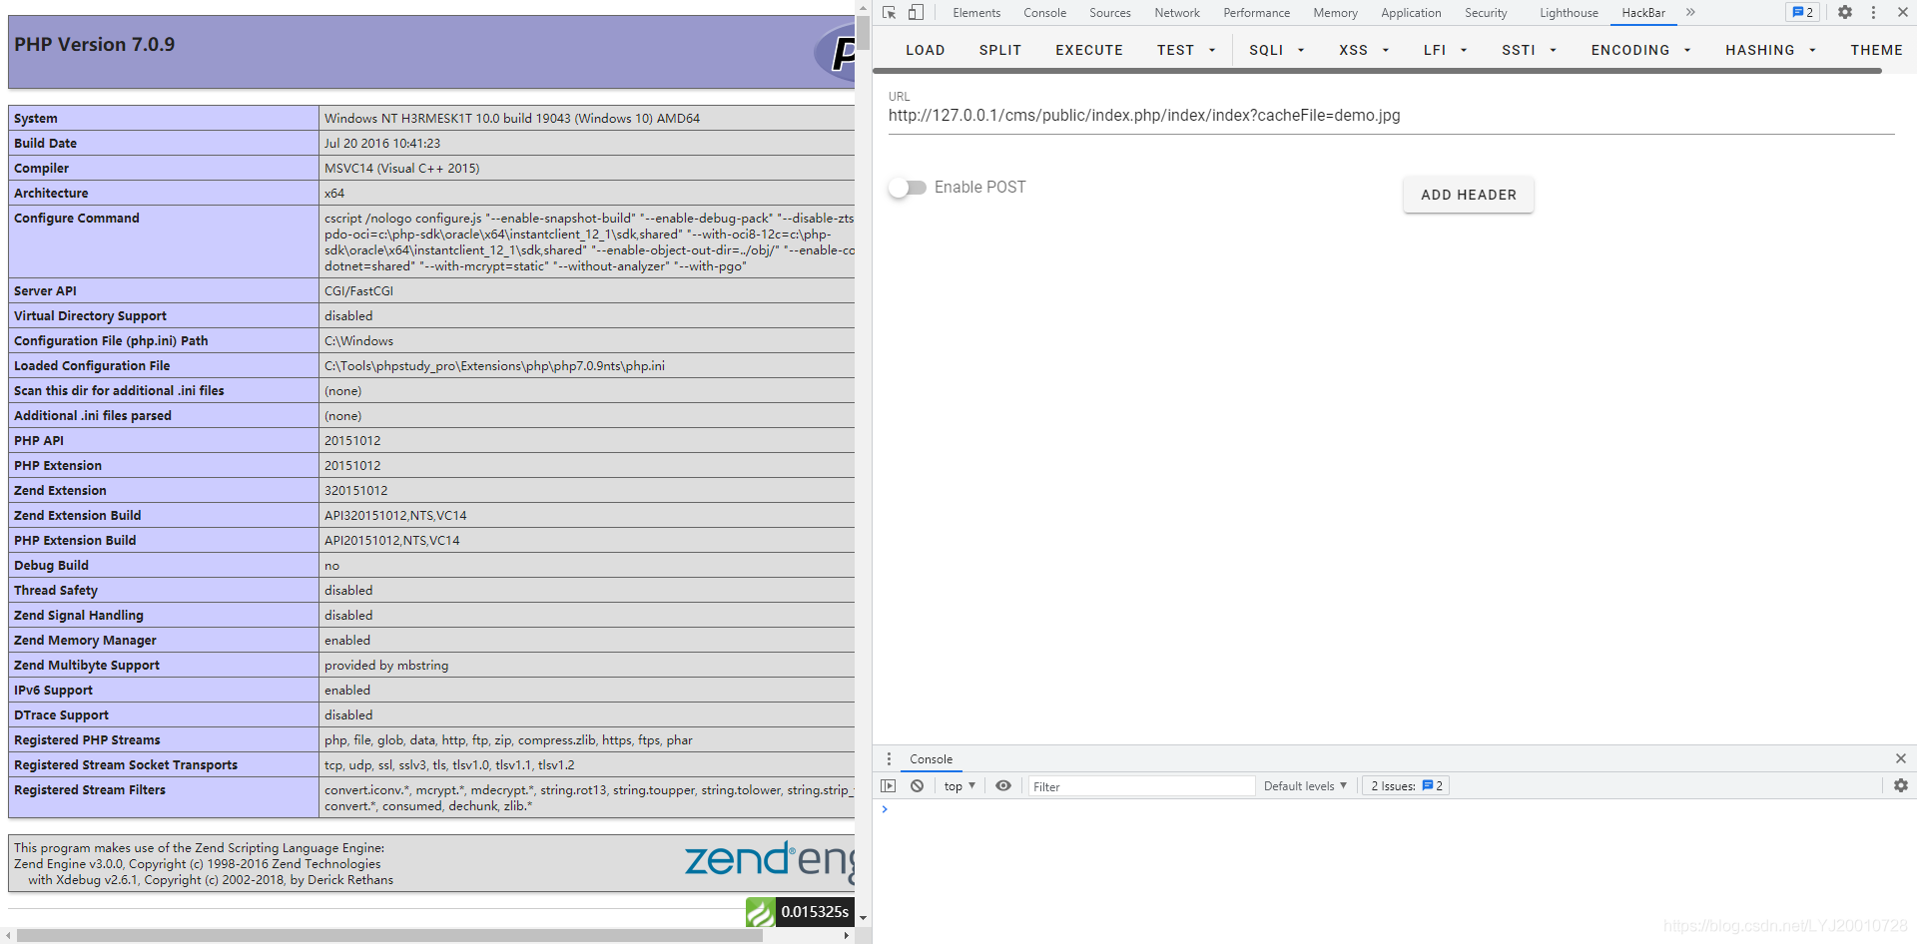
Task: Click the ADD HEADER button
Action: click(1469, 195)
